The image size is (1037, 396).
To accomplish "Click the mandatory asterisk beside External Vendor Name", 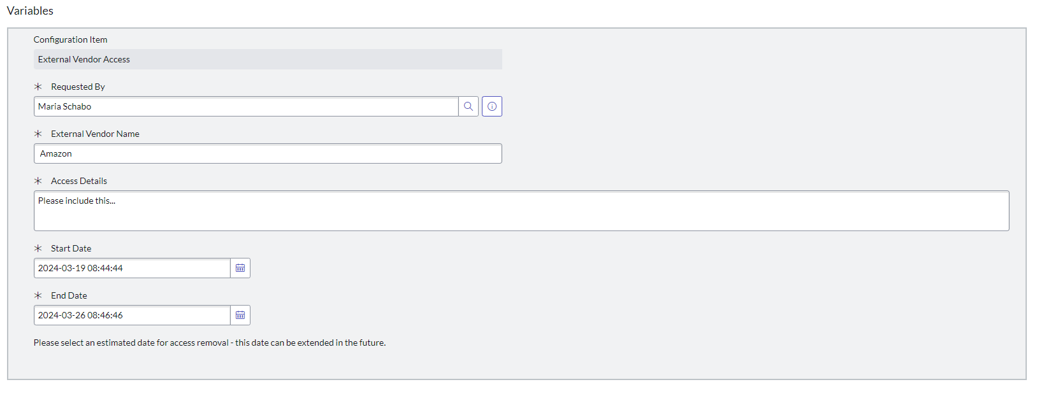I will (x=38, y=134).
